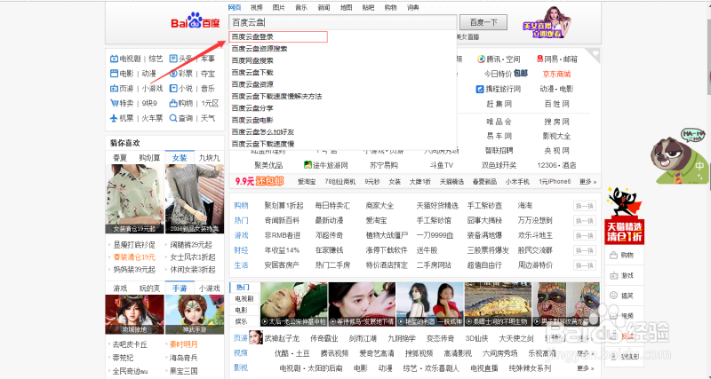The image size is (711, 379).
Task: Open the 攻城掠地 game thumbnail
Action: 134,315
